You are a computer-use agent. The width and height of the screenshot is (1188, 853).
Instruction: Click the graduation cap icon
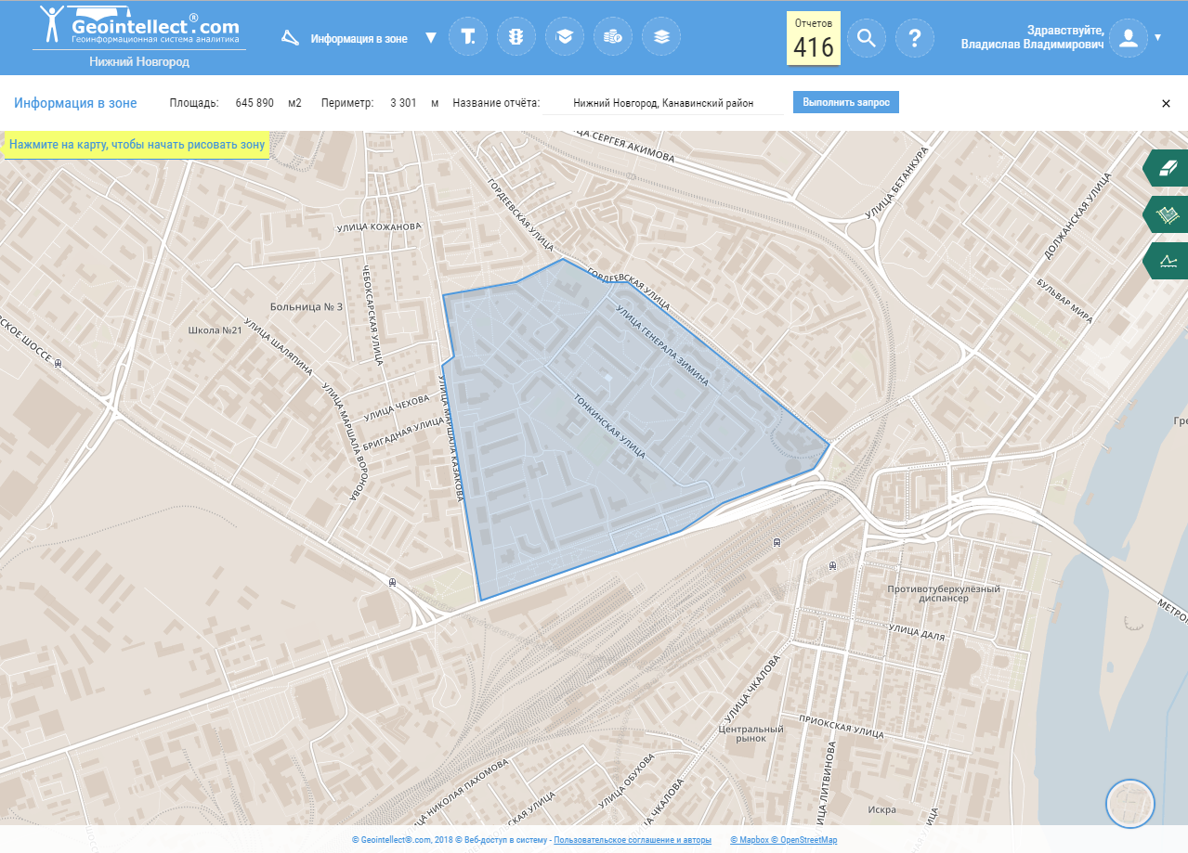565,38
